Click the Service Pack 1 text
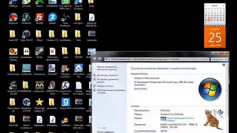 141,89
